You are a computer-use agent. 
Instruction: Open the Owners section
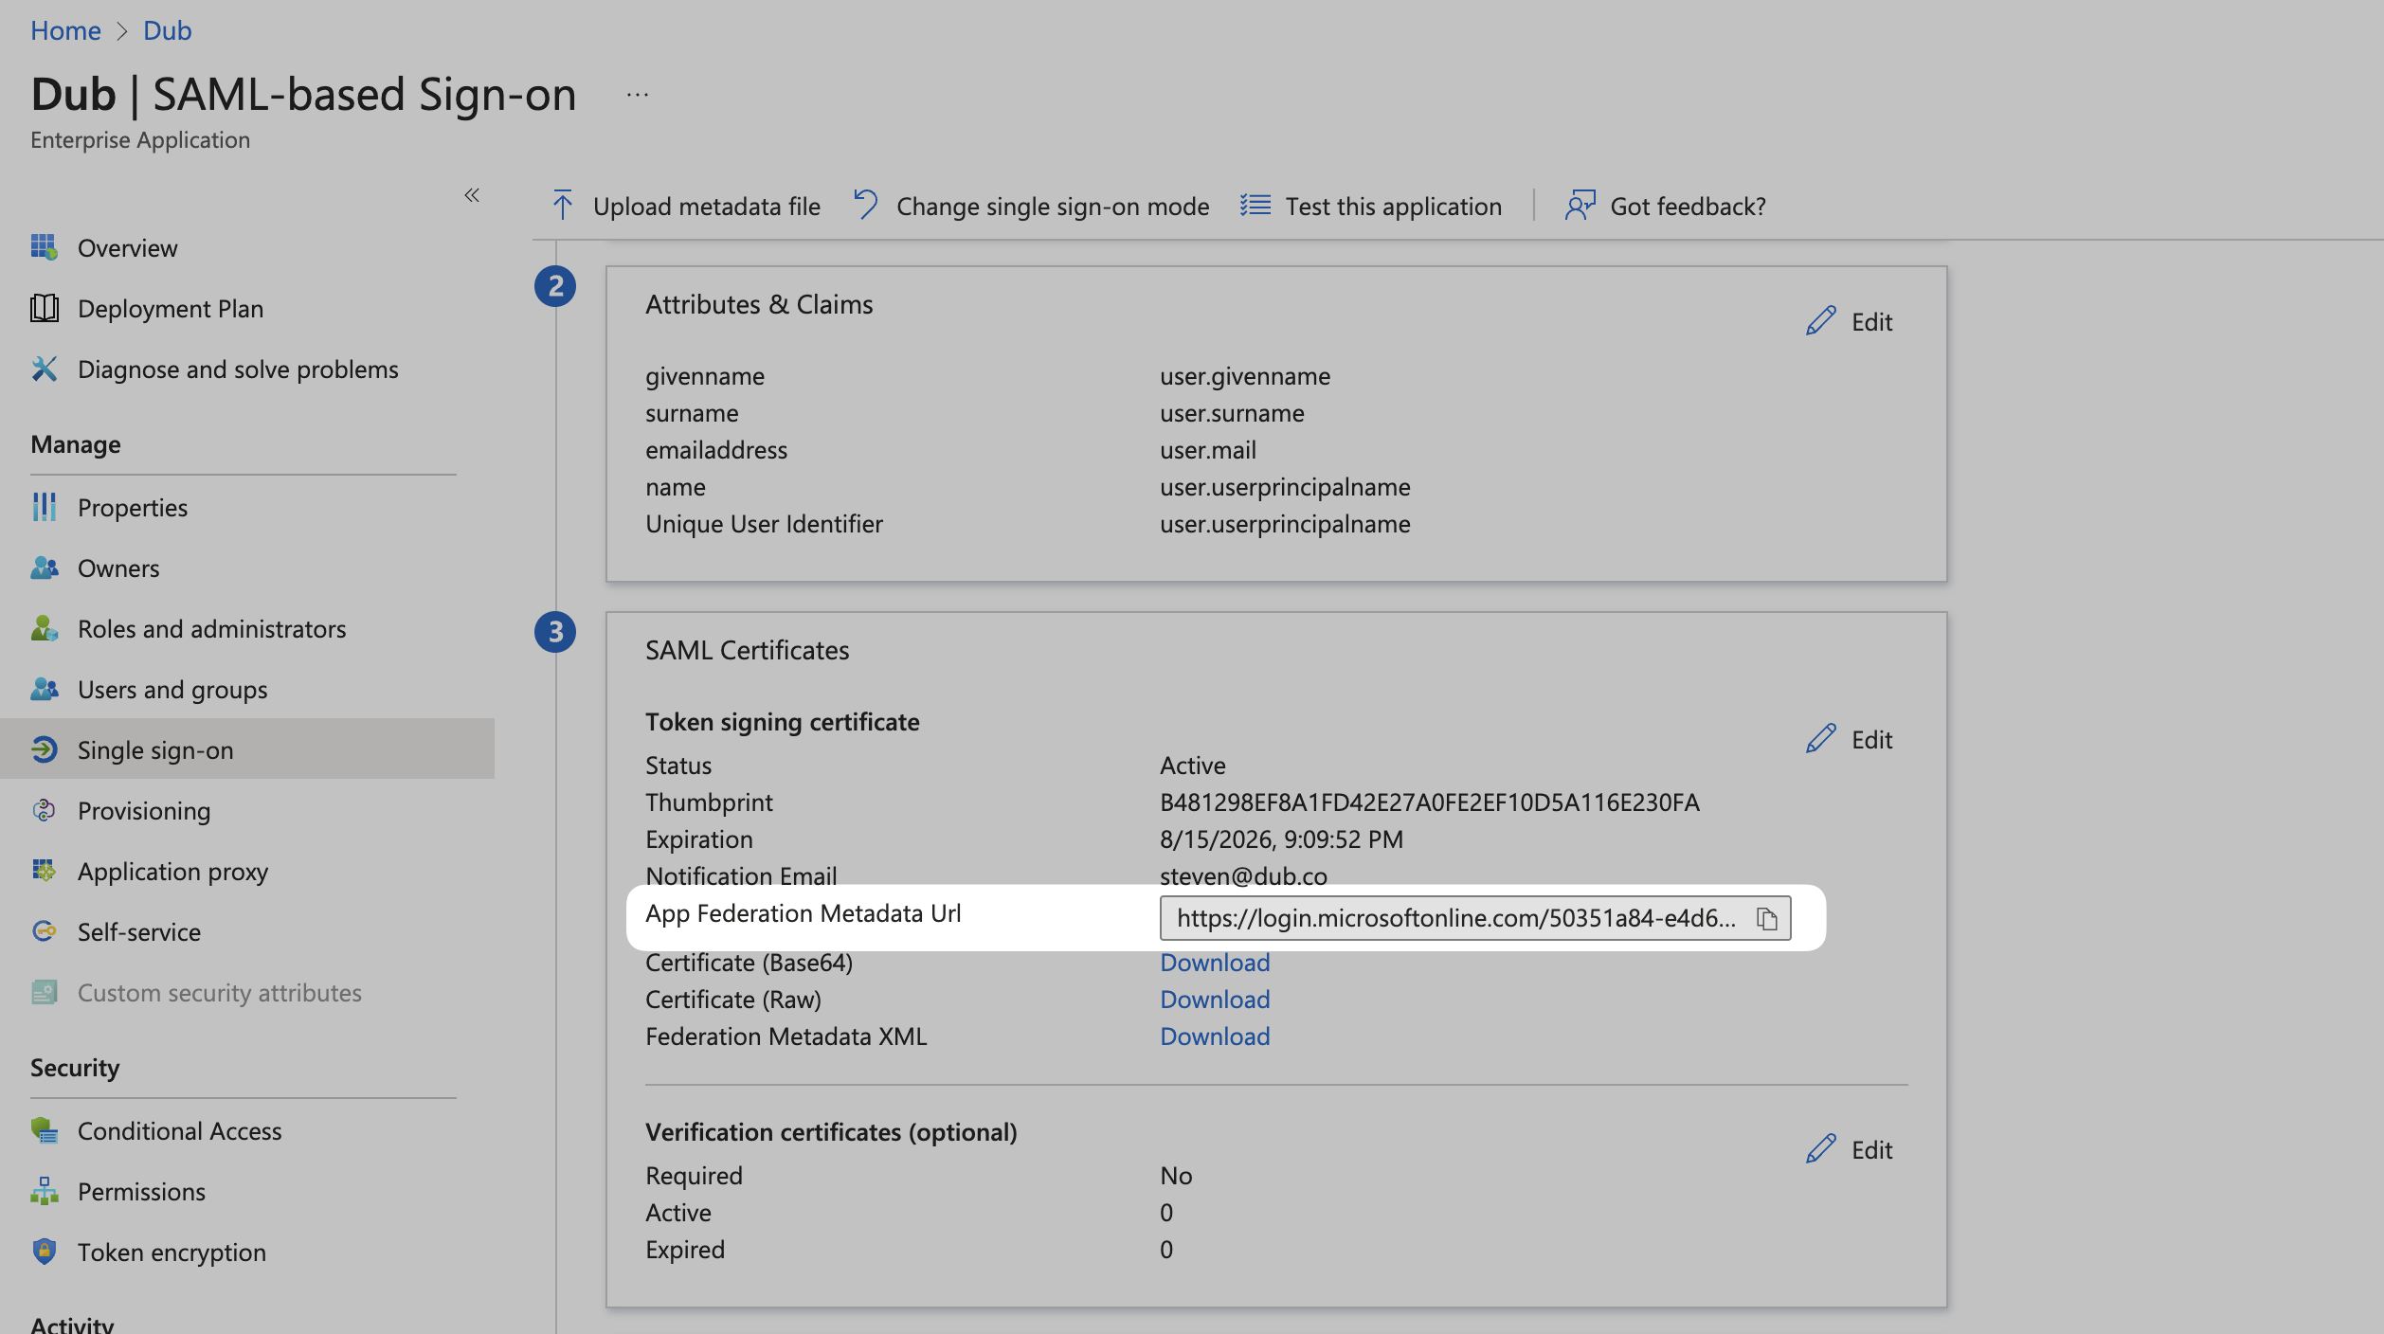coord(118,568)
